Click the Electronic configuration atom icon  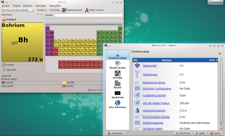point(137,88)
